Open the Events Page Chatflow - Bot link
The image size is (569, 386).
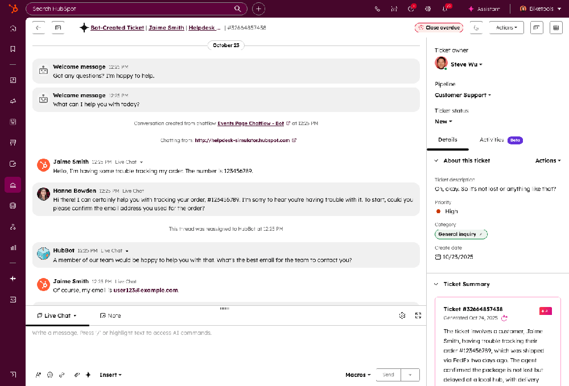point(250,123)
